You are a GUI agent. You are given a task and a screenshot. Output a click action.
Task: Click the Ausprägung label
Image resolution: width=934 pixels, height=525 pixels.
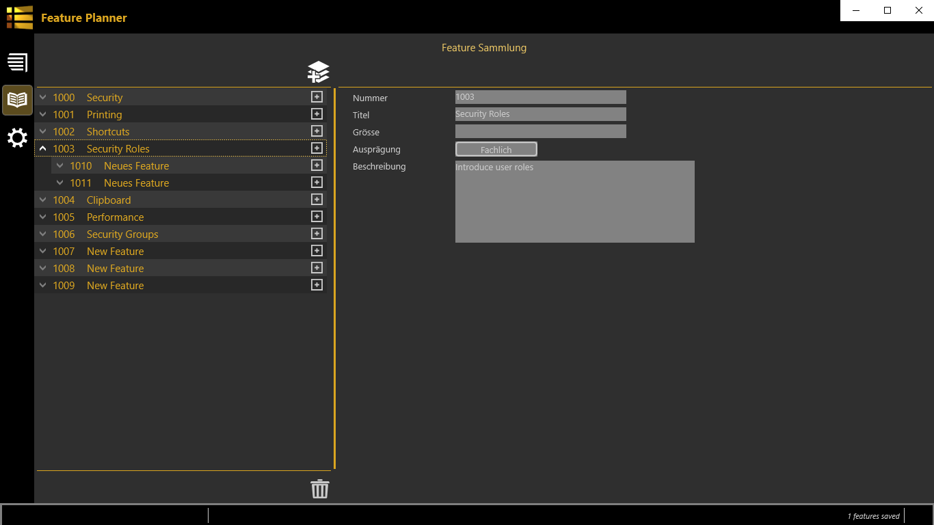[x=377, y=150]
